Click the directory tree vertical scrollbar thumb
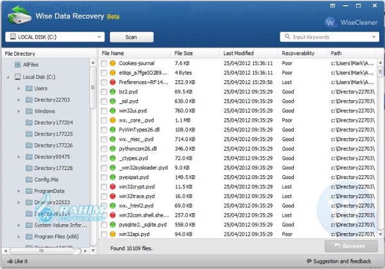385x269 pixels. tap(93, 87)
